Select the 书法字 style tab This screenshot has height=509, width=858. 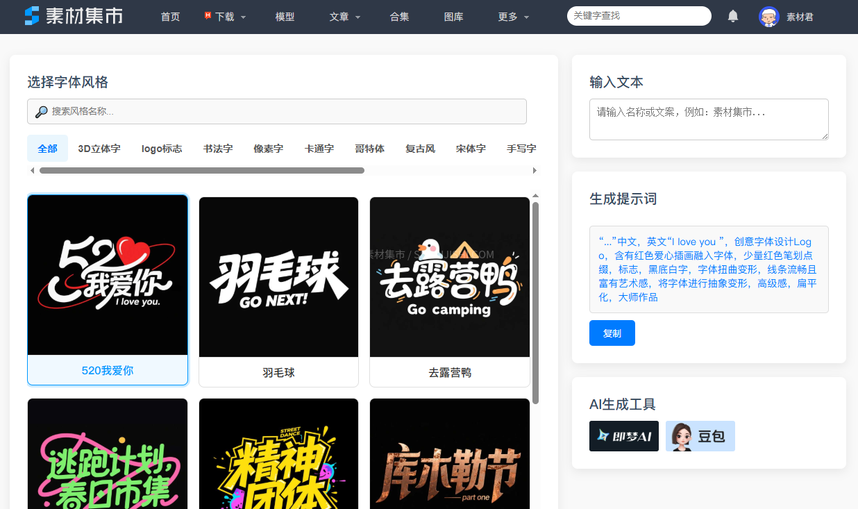pyautogui.click(x=218, y=149)
